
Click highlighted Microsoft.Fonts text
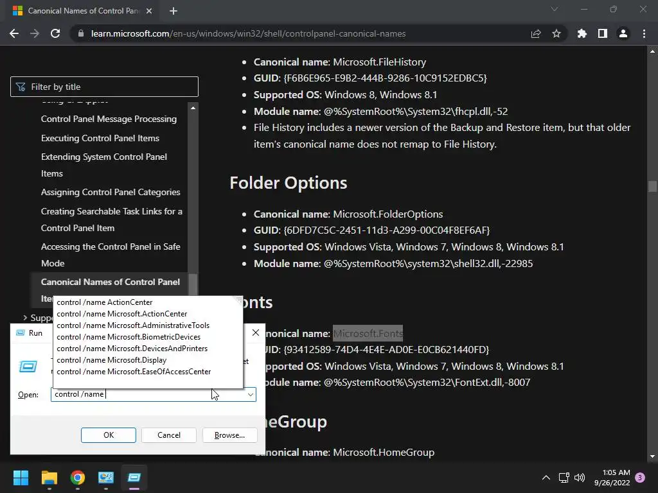tap(368, 334)
